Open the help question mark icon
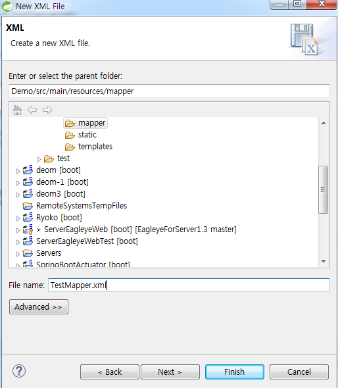Screen dimensions: 338x388 (19, 371)
